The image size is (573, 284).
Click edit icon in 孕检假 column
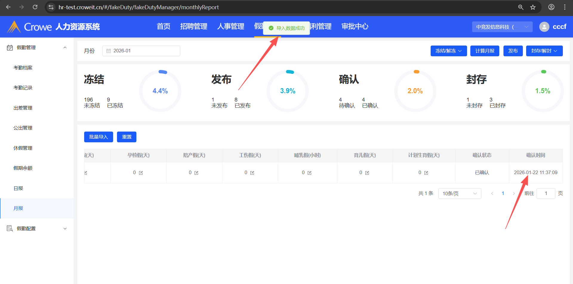pos(141,173)
